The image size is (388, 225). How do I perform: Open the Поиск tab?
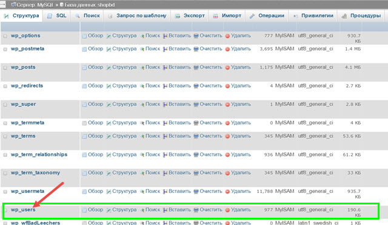(x=87, y=16)
